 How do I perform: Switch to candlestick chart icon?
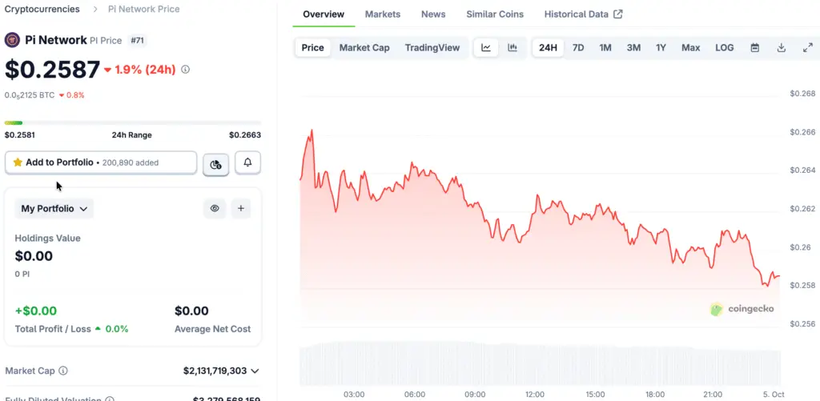[512, 48]
